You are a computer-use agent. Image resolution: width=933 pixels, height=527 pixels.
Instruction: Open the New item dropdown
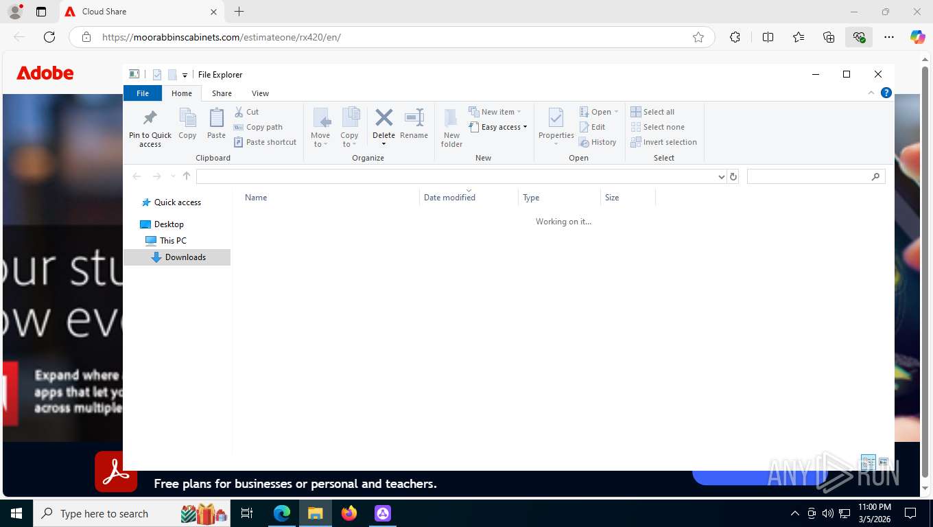495,112
